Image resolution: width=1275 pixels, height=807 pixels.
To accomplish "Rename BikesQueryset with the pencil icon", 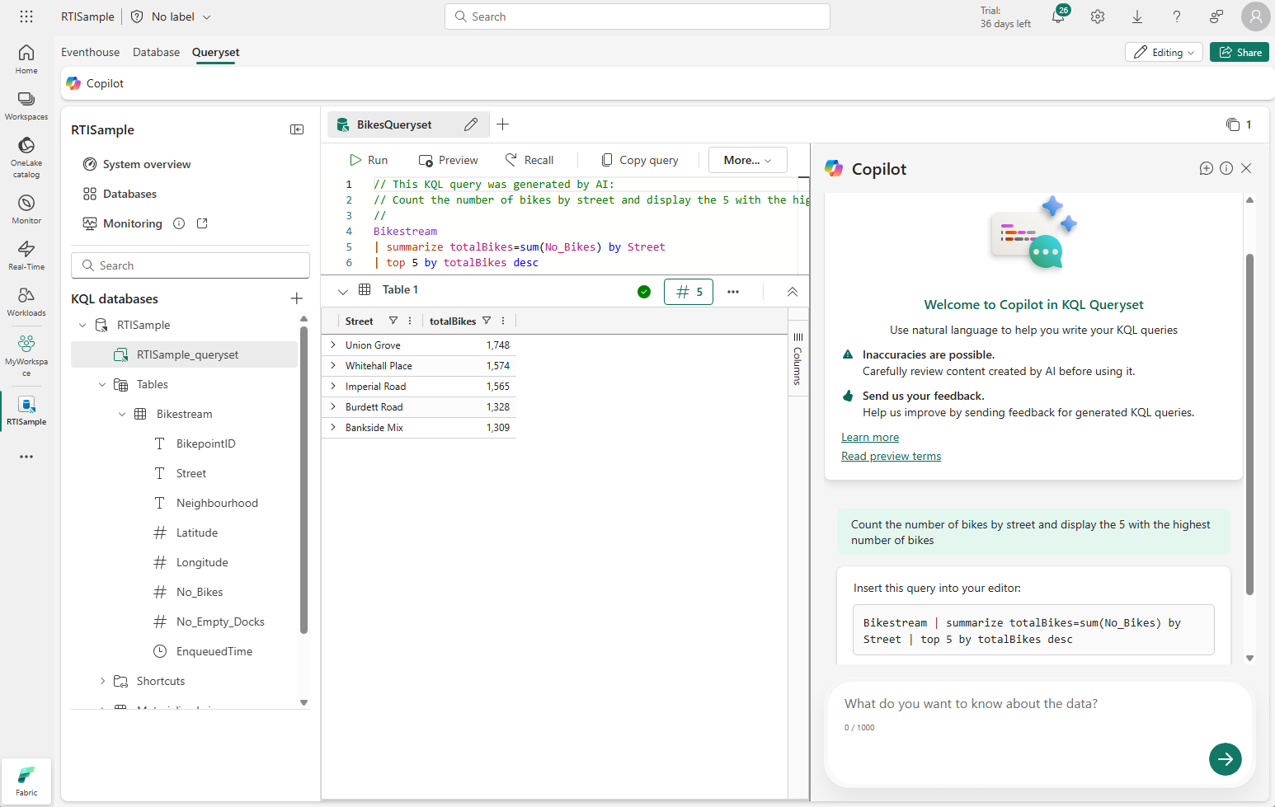I will [x=471, y=124].
